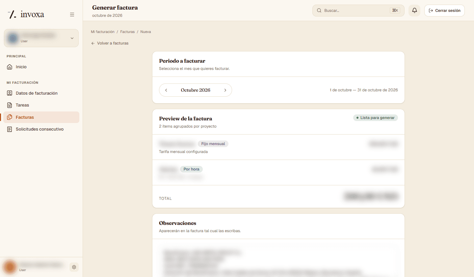Image resolution: width=474 pixels, height=277 pixels.
Task: Click Tarifa mensual configurada text
Action: (x=183, y=152)
